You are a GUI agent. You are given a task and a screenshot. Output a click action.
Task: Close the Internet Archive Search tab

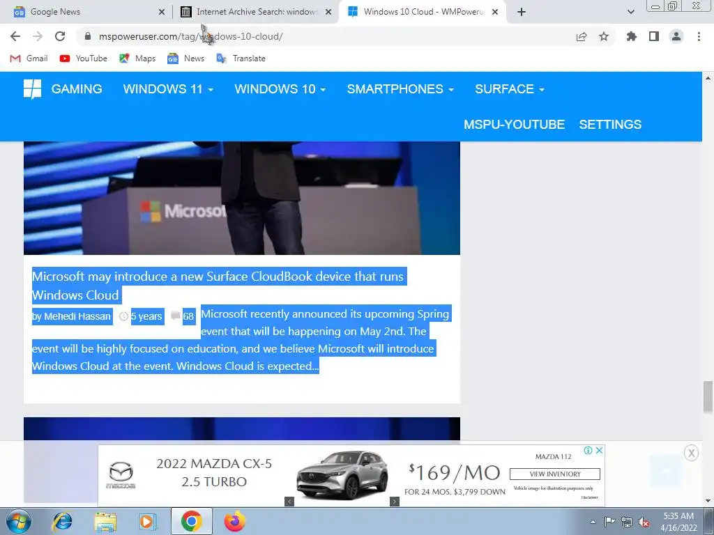coord(328,12)
